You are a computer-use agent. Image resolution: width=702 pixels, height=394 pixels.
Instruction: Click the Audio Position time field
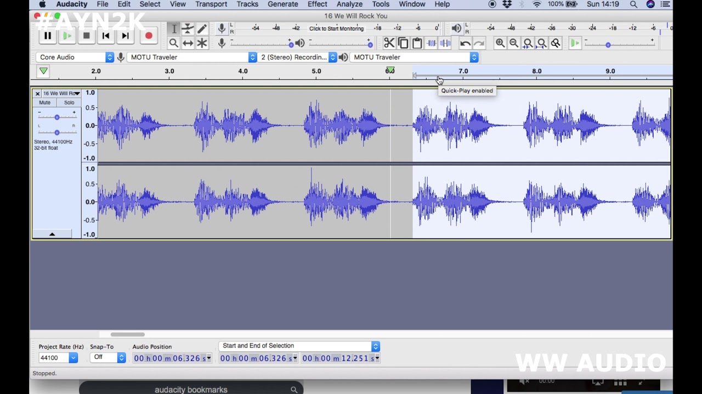(172, 358)
